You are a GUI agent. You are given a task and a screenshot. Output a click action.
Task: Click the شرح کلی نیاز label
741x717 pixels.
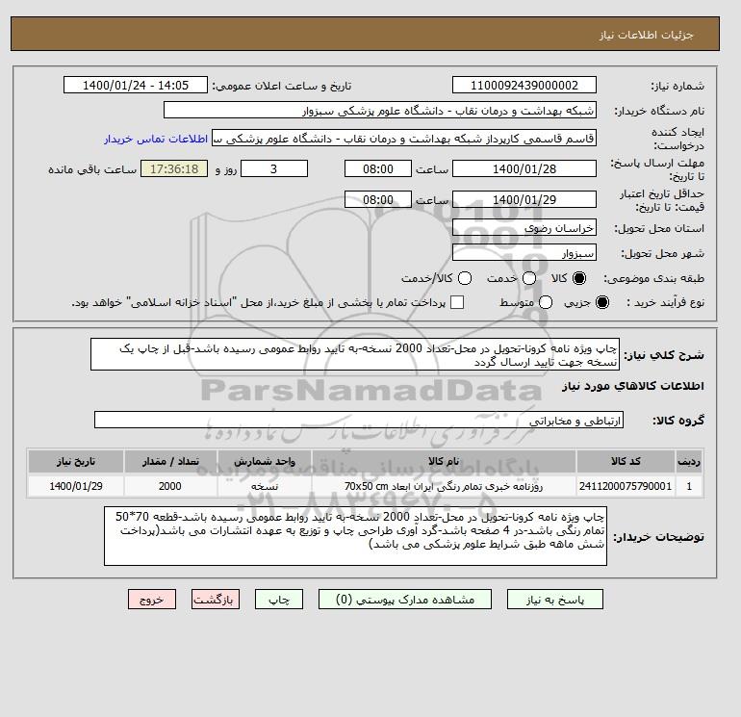point(664,355)
